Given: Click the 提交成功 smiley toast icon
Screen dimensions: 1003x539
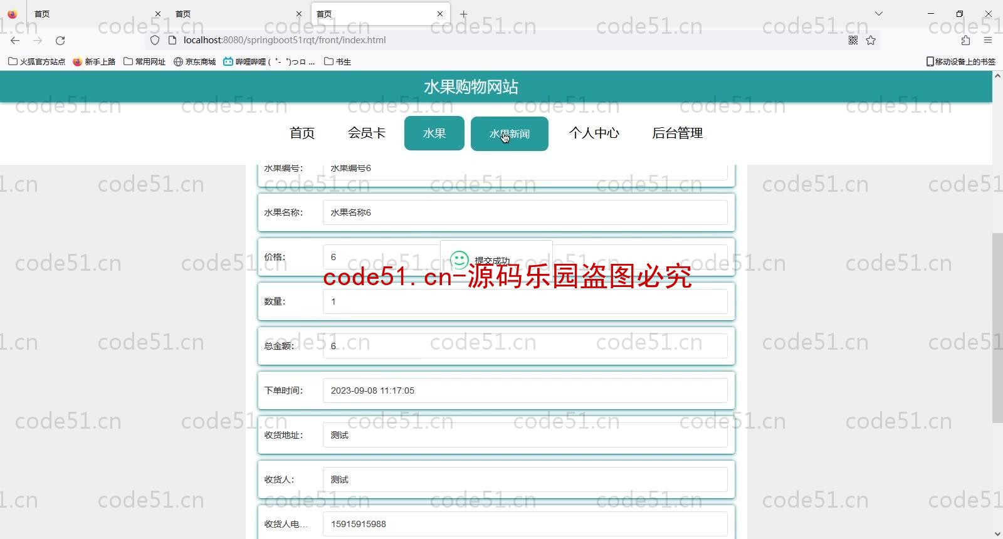Looking at the screenshot, I should point(459,260).
